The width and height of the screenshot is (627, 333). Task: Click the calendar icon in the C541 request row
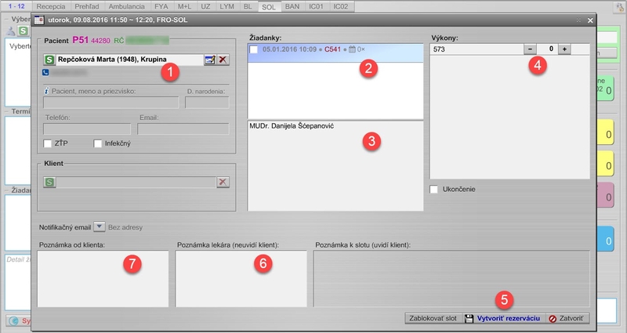352,49
